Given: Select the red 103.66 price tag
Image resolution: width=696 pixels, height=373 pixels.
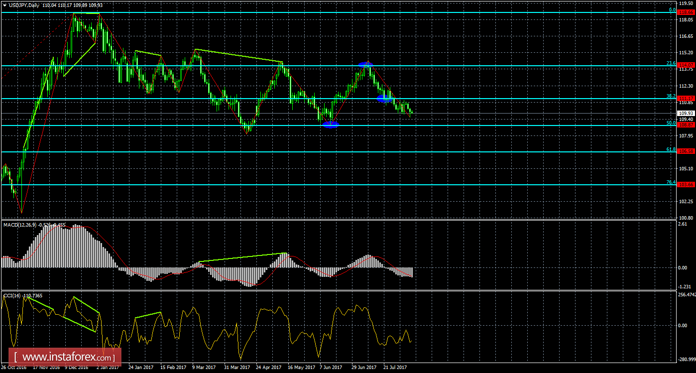Looking at the screenshot, I should point(686,185).
